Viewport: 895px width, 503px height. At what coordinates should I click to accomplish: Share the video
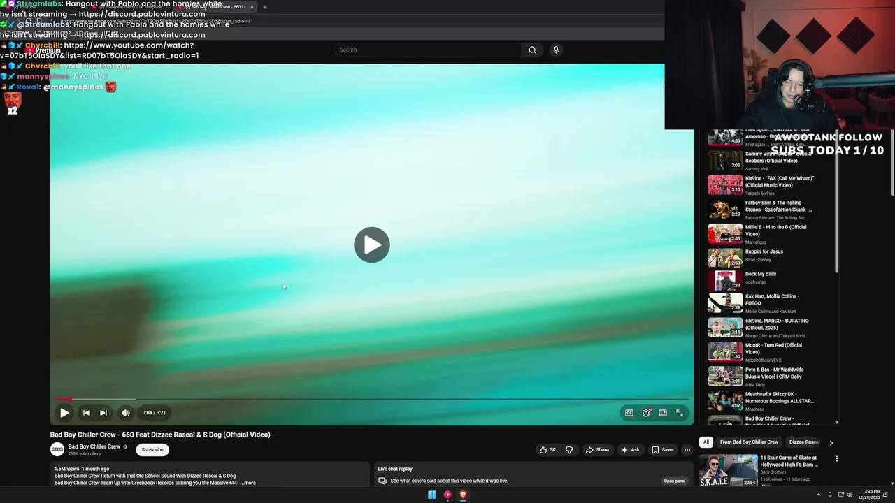[x=597, y=450]
